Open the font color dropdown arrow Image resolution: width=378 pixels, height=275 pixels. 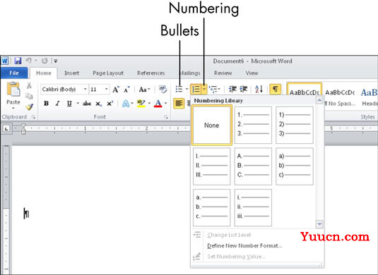[165, 104]
